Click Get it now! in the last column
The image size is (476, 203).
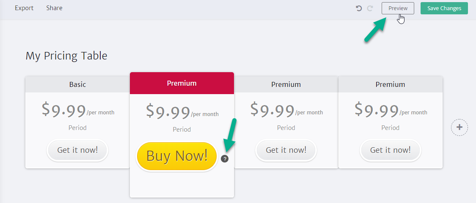pyautogui.click(x=390, y=150)
